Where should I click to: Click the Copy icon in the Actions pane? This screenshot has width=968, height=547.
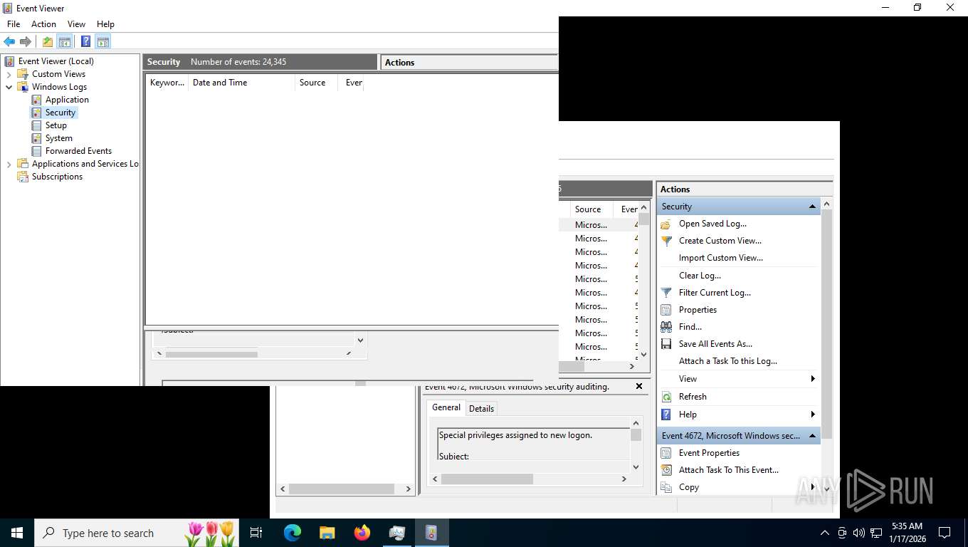click(666, 487)
